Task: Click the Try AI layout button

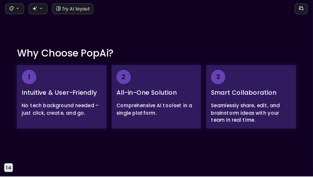Action: [73, 9]
